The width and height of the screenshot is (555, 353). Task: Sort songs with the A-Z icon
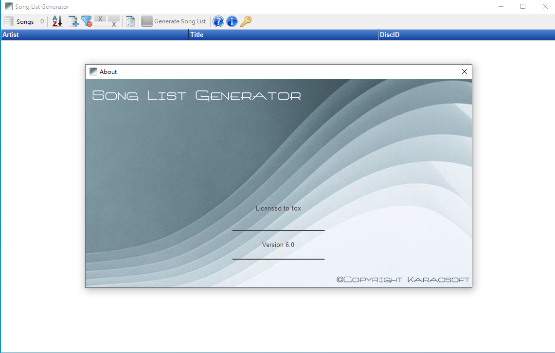57,21
